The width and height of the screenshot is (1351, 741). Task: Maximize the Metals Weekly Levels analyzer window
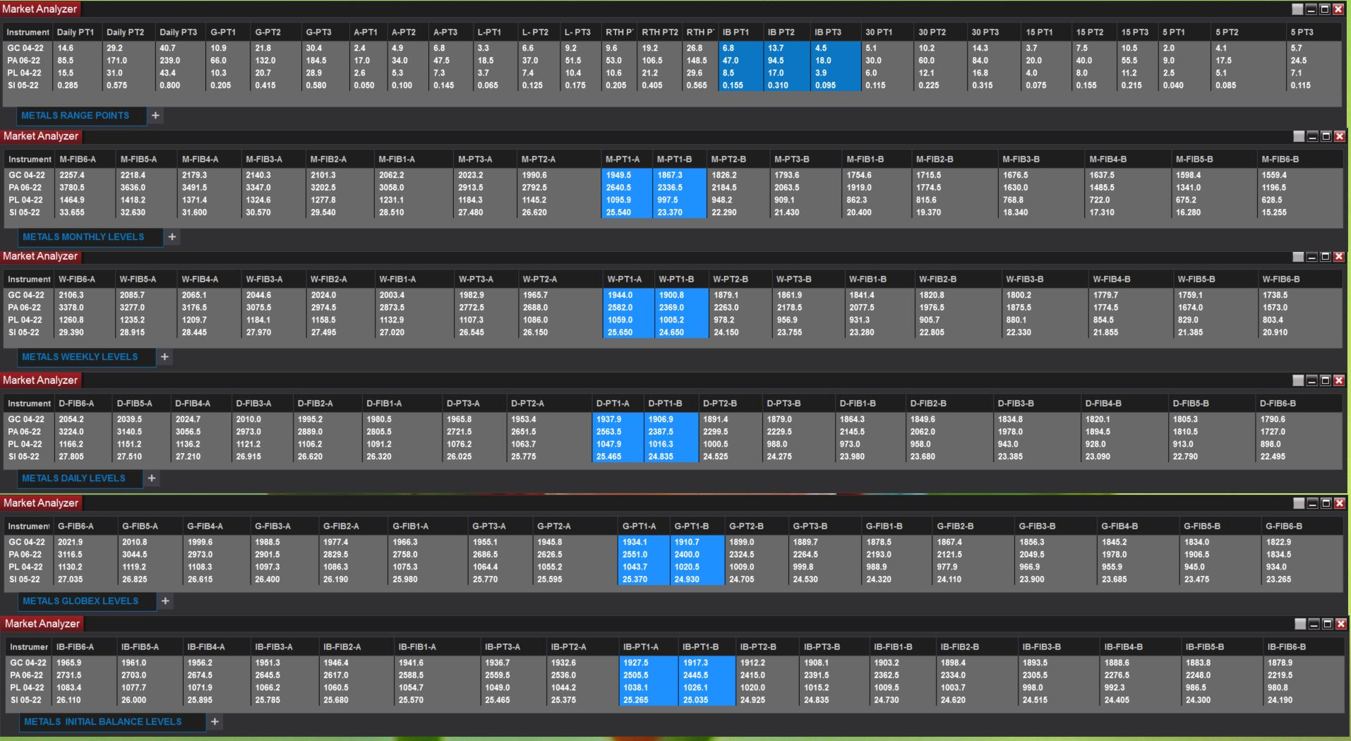[x=1326, y=257]
